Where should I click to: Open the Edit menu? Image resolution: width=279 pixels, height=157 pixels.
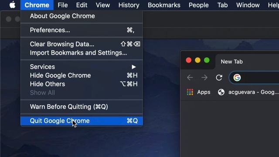[82, 5]
